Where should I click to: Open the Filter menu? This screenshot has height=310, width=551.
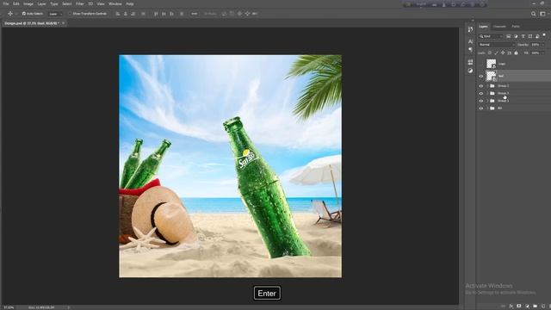80,3
